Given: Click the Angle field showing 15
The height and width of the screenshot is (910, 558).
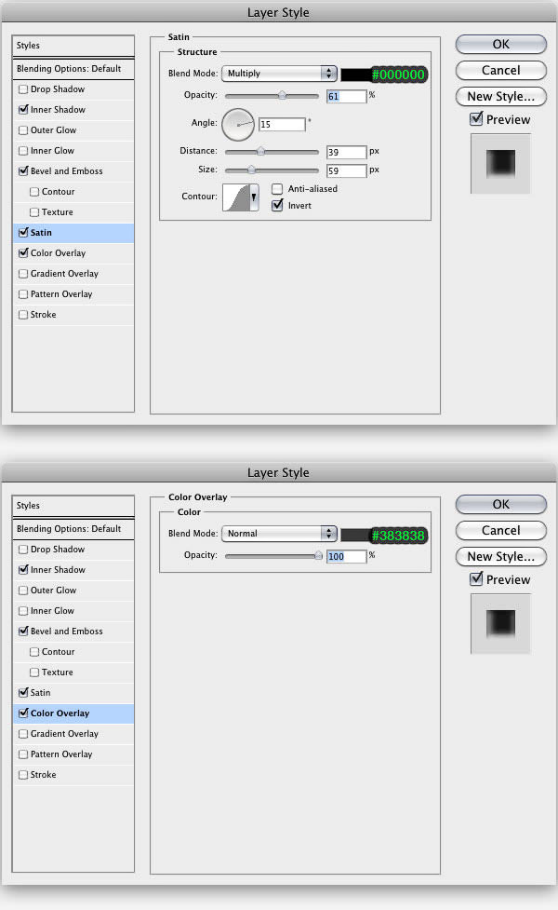Looking at the screenshot, I should 282,124.
